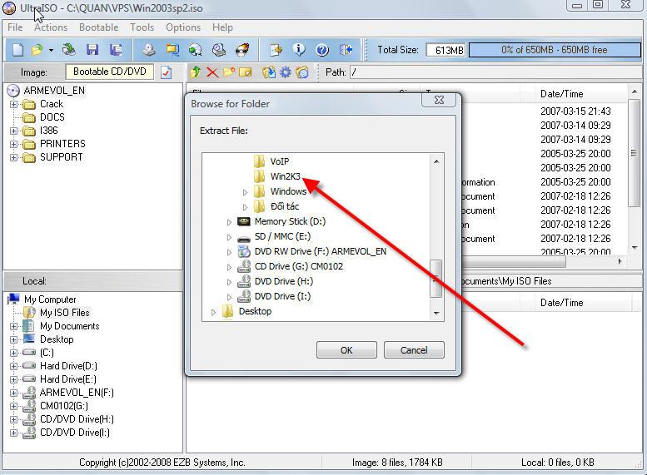Click the Make CD/DVD Image drive icon
This screenshot has height=475, width=647.
pyautogui.click(x=149, y=50)
